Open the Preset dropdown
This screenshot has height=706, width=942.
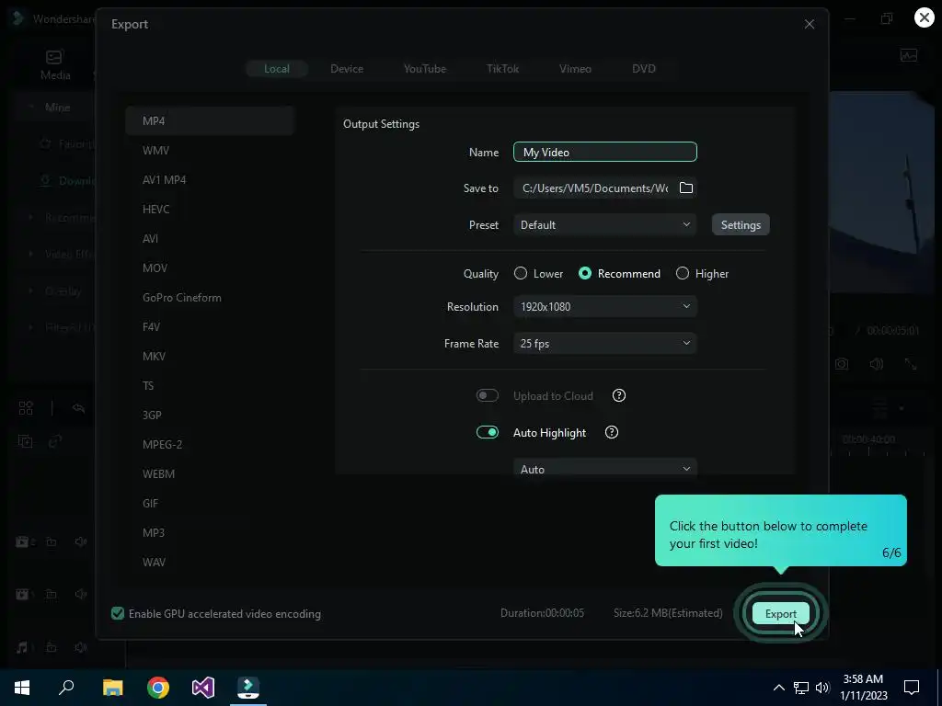605,224
